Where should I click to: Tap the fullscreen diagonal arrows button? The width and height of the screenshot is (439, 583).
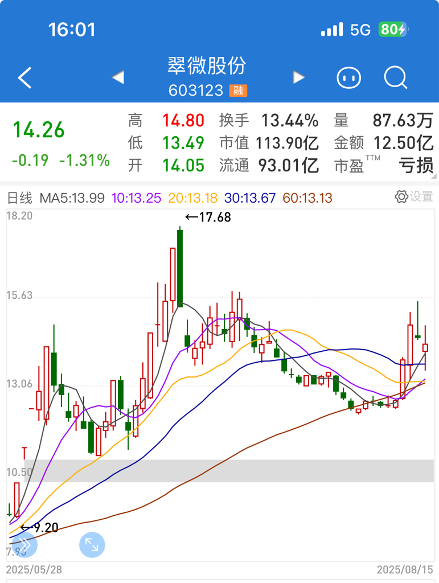[92, 545]
